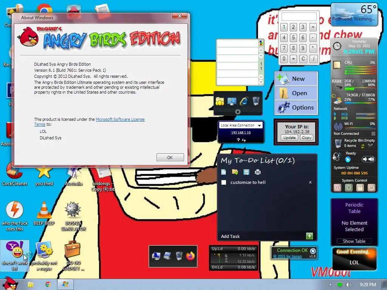Viewport: 387px width, 290px height.
Task: Select loldongs - Copy (4).txt file
Action: click(x=103, y=179)
